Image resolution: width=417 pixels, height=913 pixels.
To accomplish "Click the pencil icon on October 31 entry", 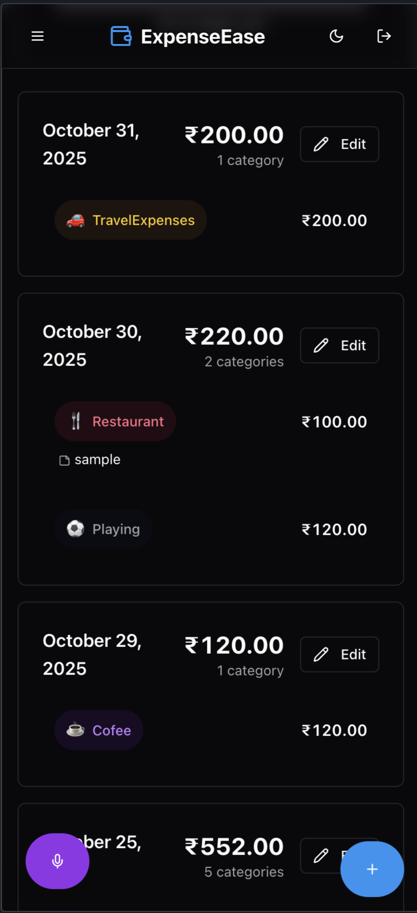I will [x=321, y=144].
